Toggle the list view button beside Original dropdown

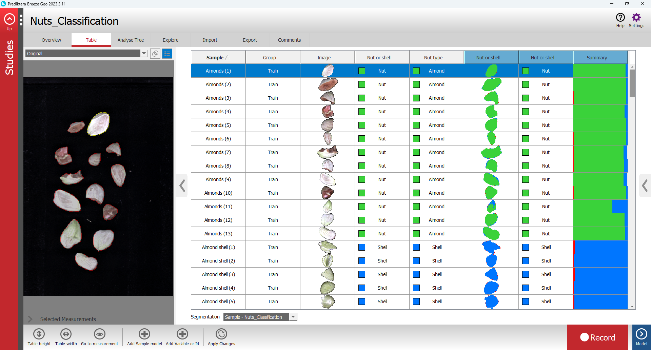click(x=167, y=54)
